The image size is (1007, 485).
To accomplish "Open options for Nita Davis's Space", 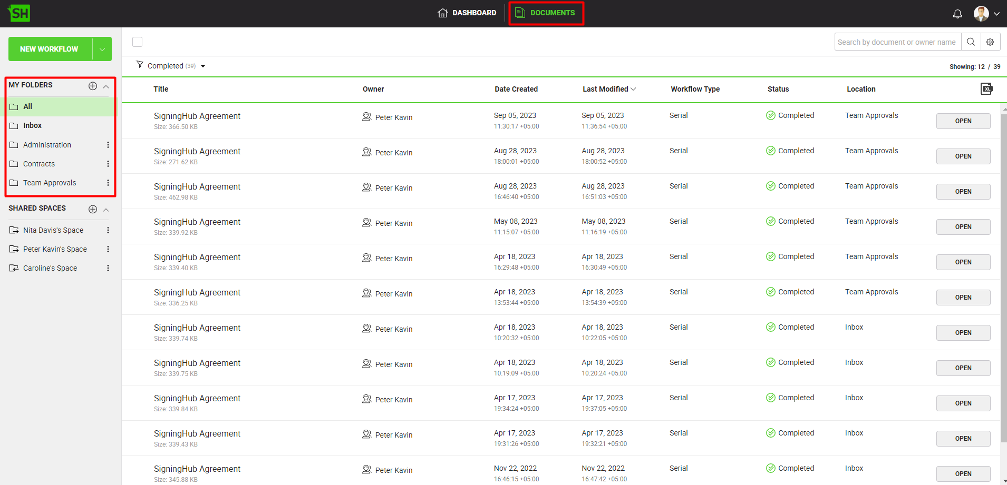I will tap(108, 230).
